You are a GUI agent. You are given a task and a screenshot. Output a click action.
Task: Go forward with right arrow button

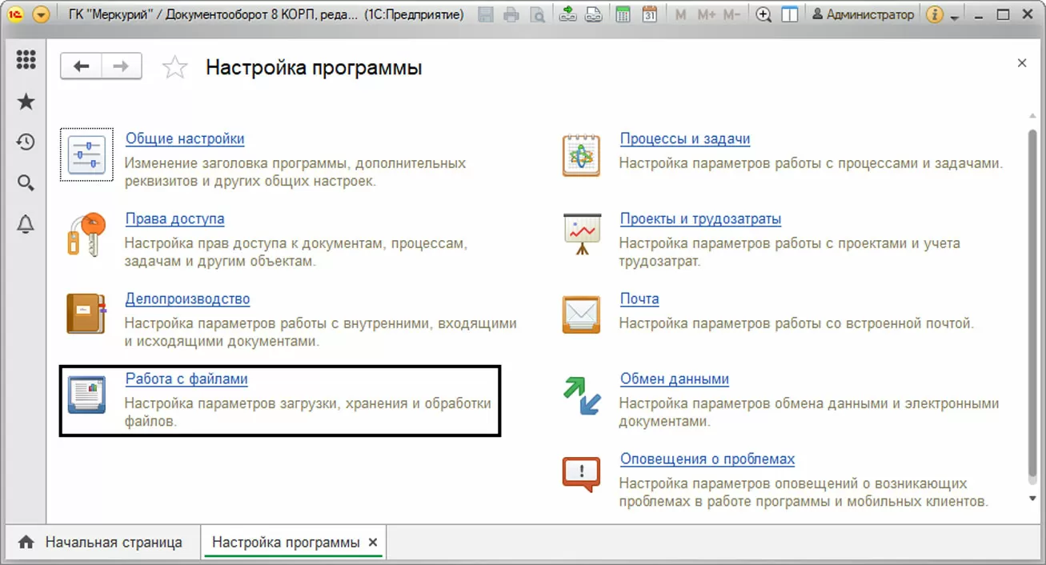[x=121, y=66]
